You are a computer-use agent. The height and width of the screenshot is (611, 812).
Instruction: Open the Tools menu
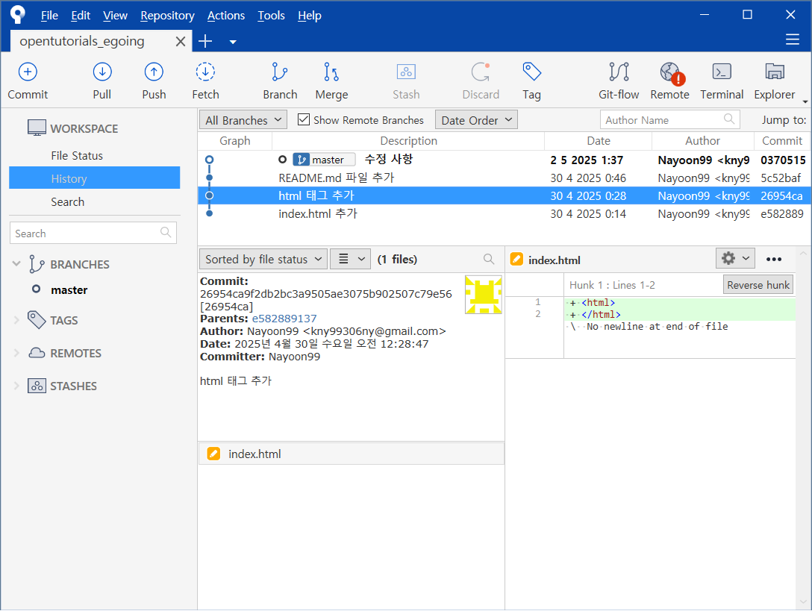(272, 16)
